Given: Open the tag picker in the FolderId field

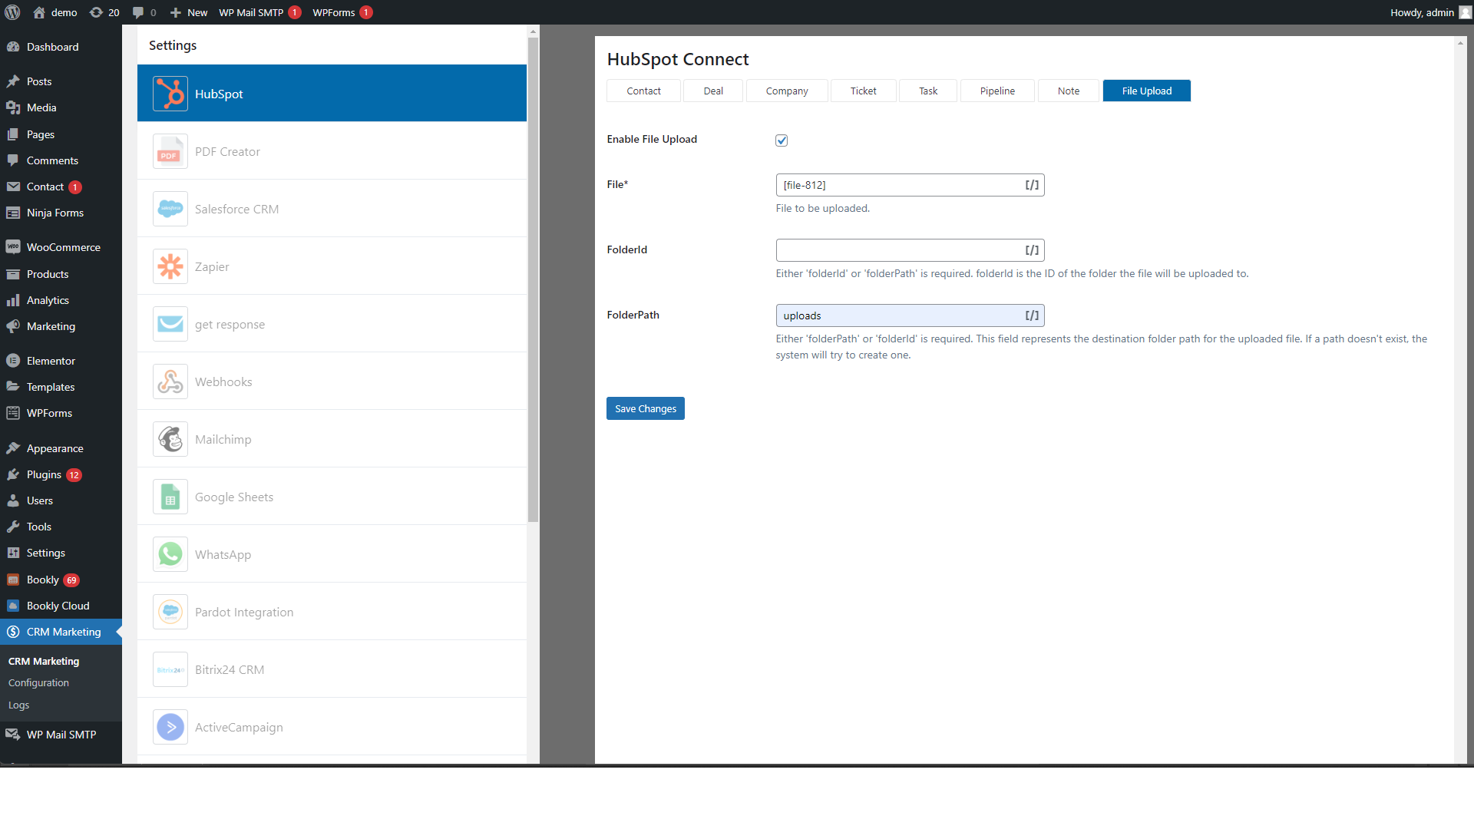Looking at the screenshot, I should tap(1032, 250).
